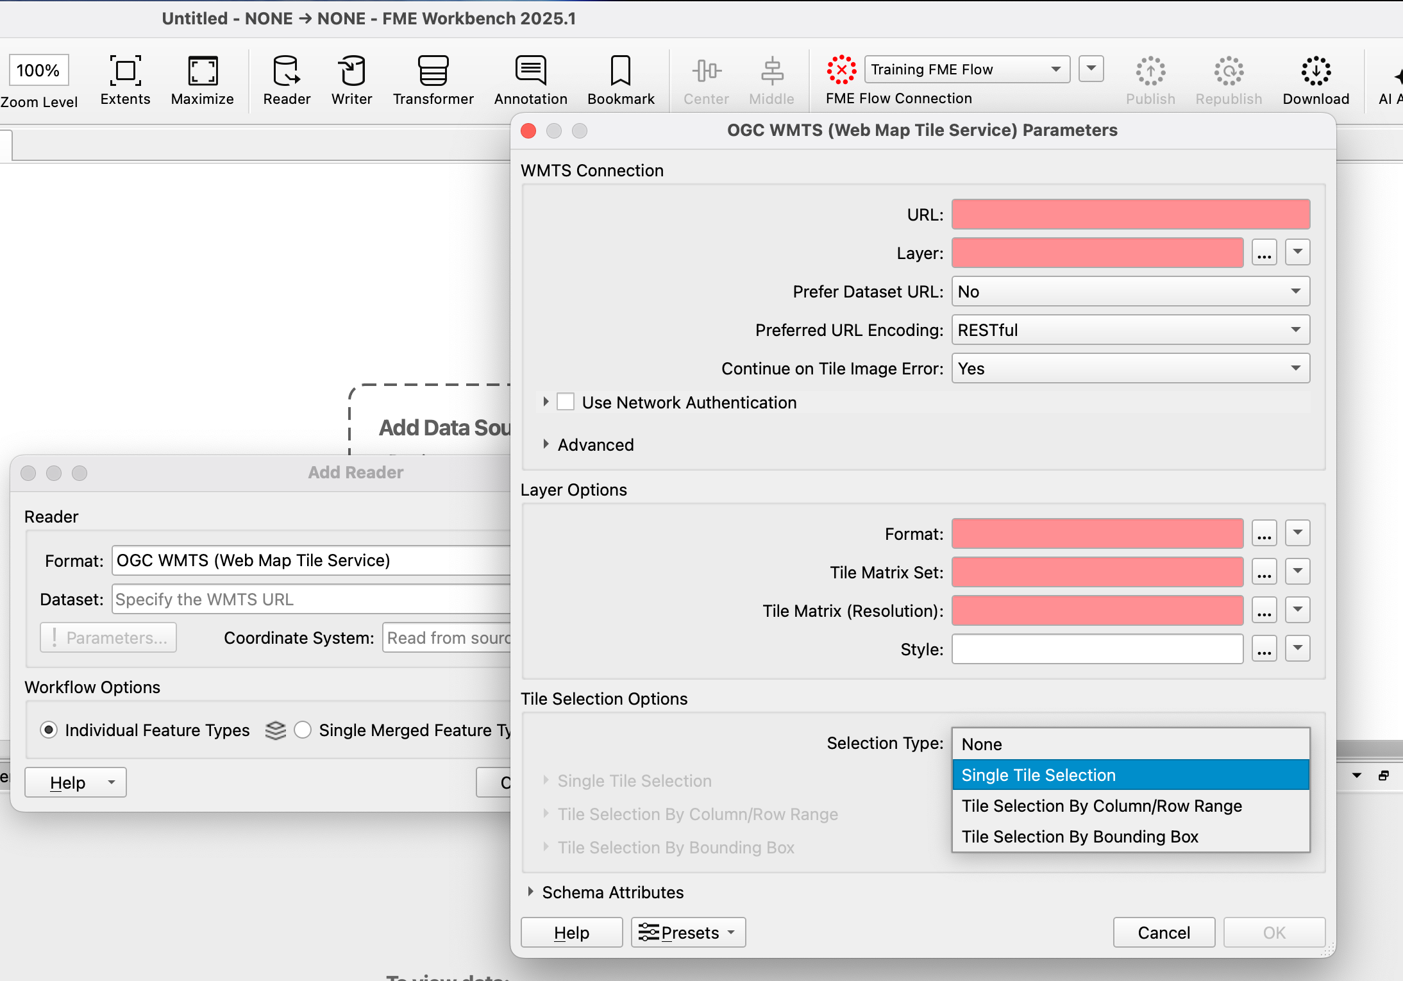This screenshot has height=981, width=1403.
Task: Click the Format field showing OGC WMTS
Action: click(x=311, y=560)
